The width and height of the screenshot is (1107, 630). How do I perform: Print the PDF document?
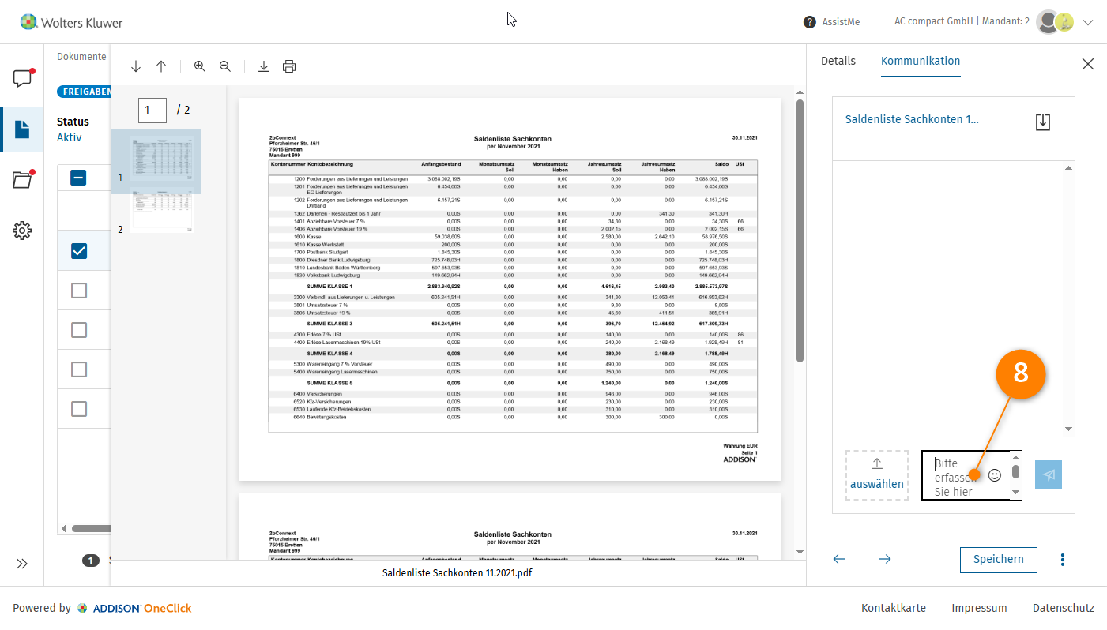pyautogui.click(x=289, y=66)
